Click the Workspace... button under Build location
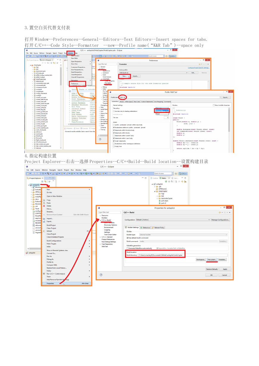The height and width of the screenshot is (366, 259). 201,260
